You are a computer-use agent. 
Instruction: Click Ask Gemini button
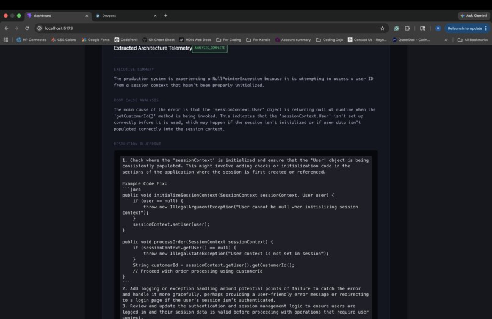click(474, 16)
